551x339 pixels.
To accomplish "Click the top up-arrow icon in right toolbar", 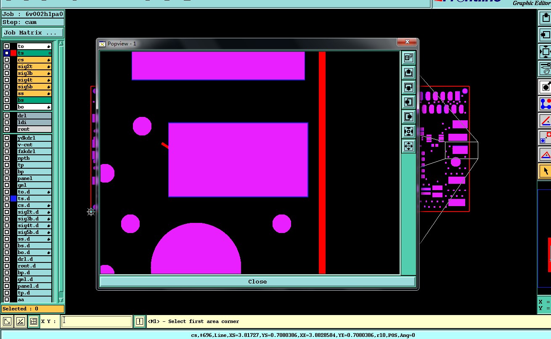I will [546, 18].
